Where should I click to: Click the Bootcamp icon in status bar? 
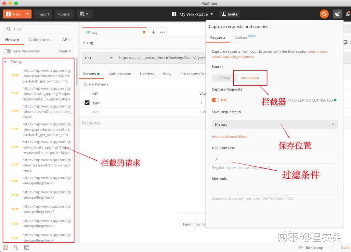(x=301, y=248)
